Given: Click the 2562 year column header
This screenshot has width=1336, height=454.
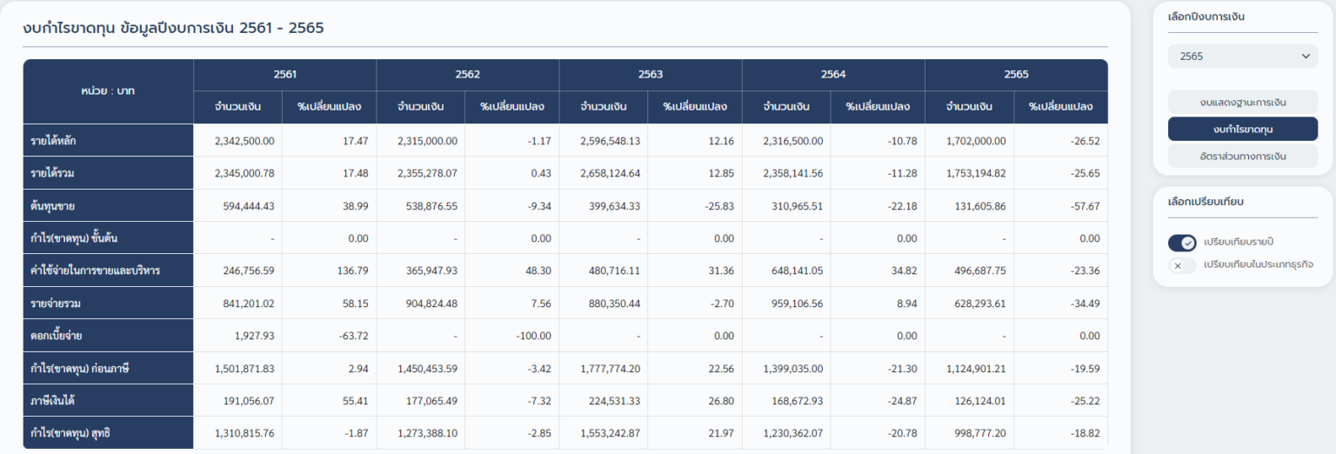Looking at the screenshot, I should point(467,75).
